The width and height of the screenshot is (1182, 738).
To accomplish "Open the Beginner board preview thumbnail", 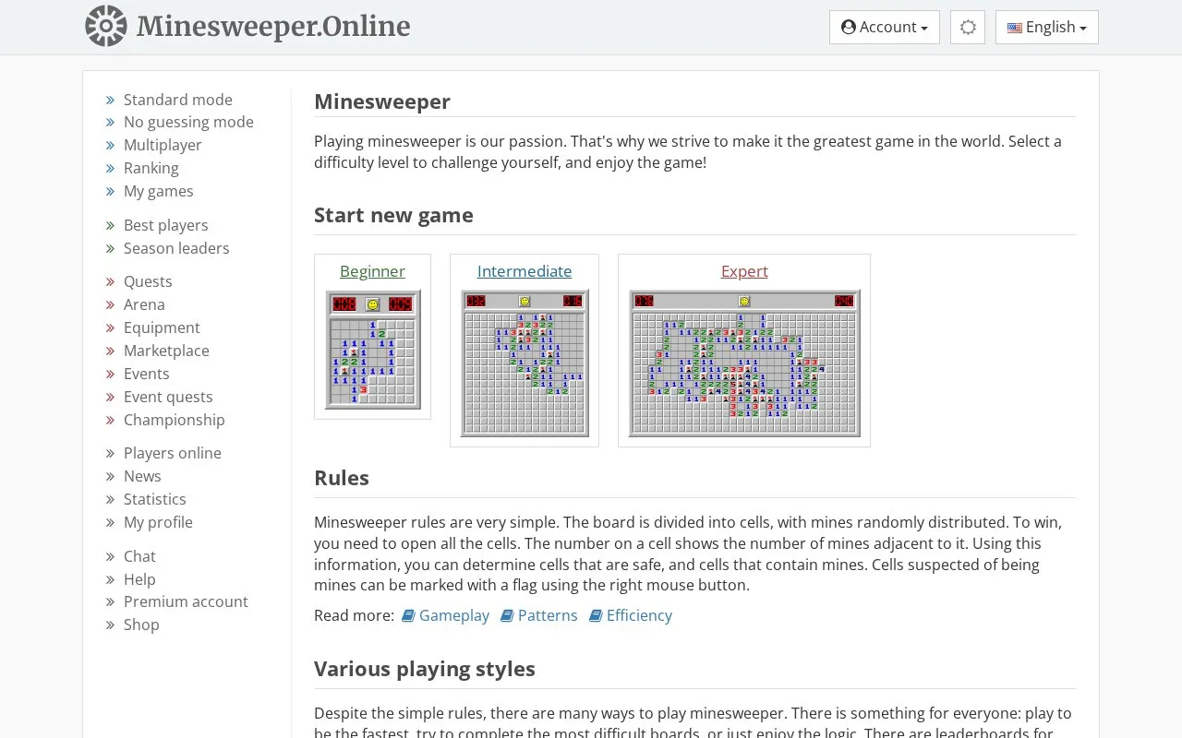I will coord(373,350).
